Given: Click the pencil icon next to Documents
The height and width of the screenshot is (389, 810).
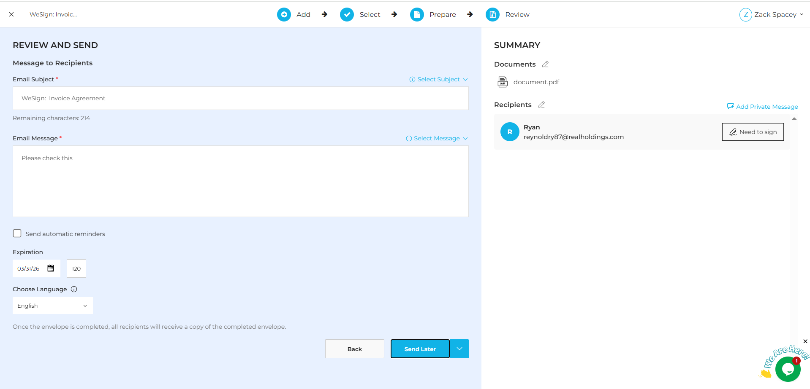Looking at the screenshot, I should (x=545, y=64).
